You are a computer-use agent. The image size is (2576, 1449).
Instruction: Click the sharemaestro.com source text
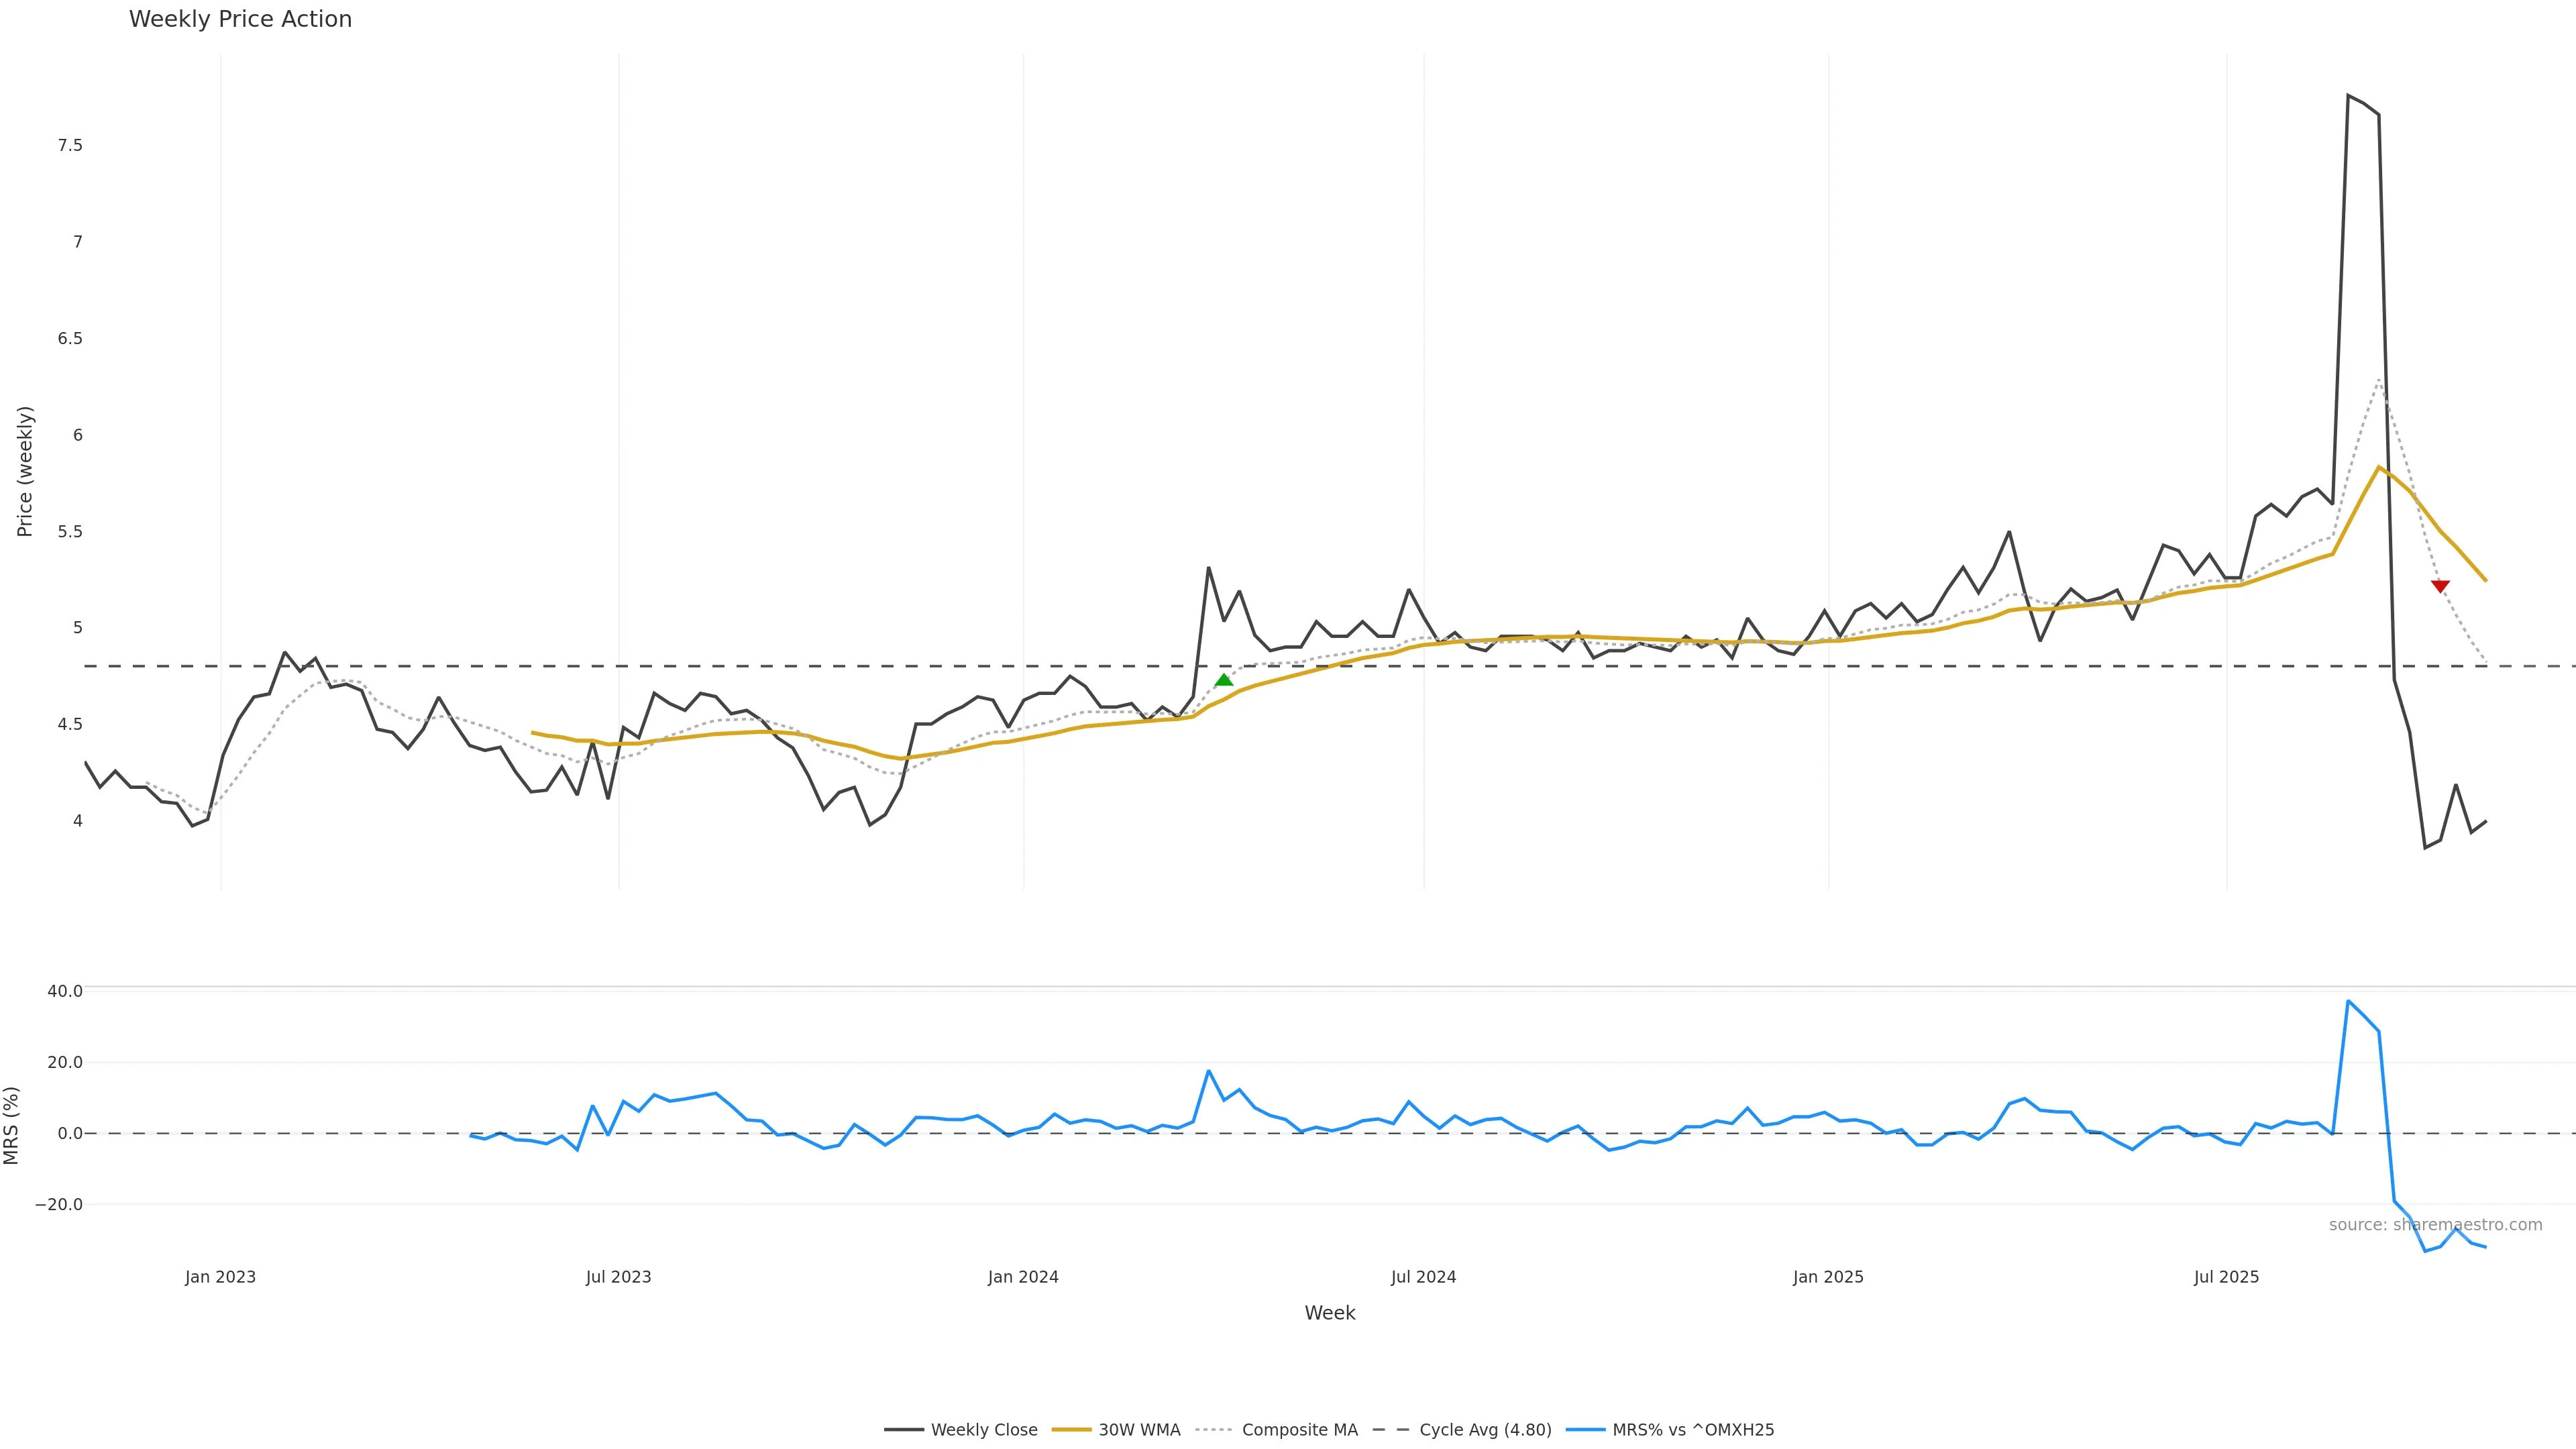pyautogui.click(x=2435, y=1225)
